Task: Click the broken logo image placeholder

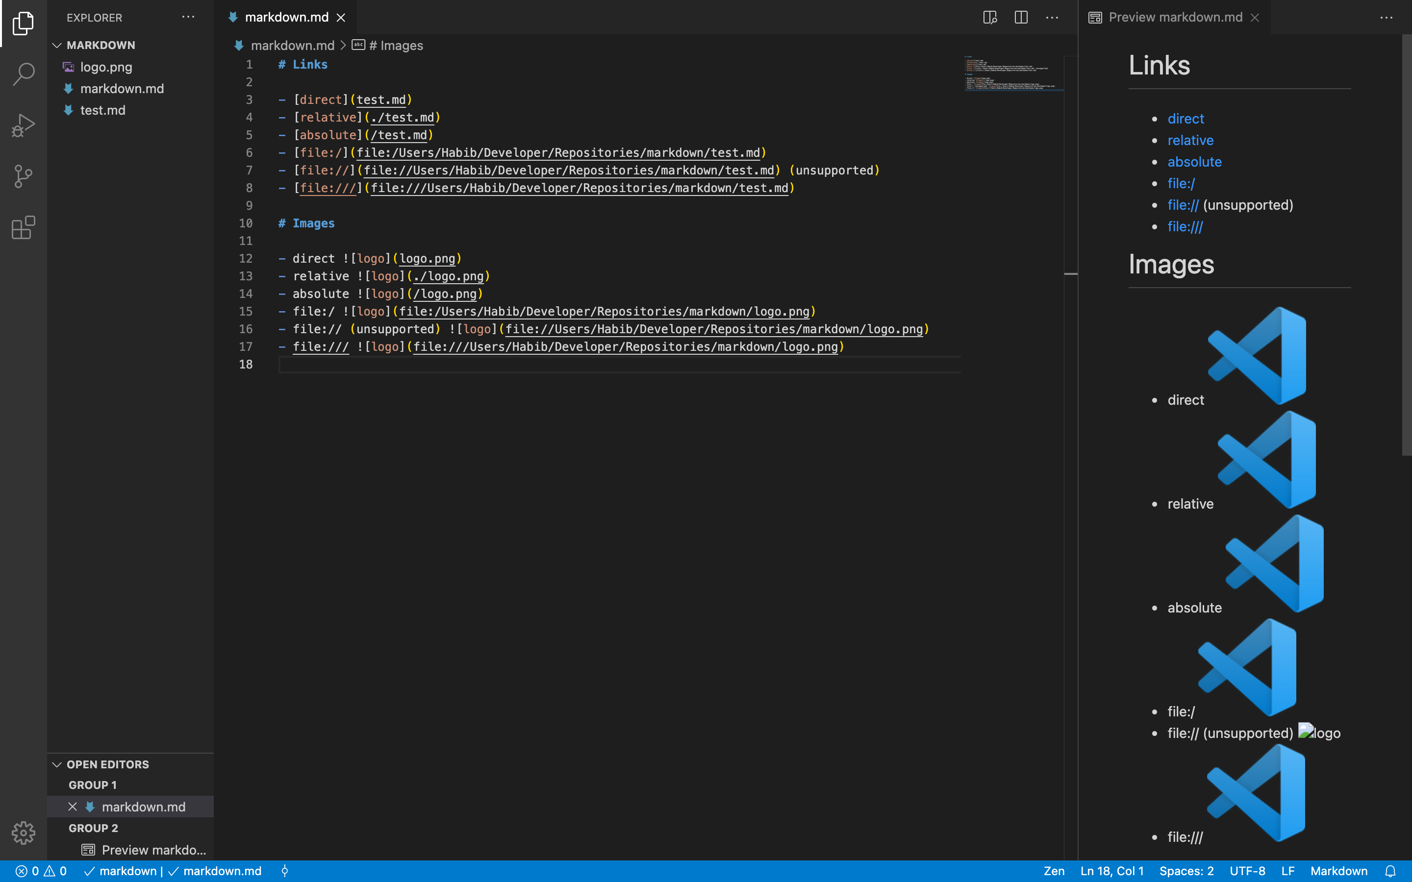Action: click(x=1319, y=732)
